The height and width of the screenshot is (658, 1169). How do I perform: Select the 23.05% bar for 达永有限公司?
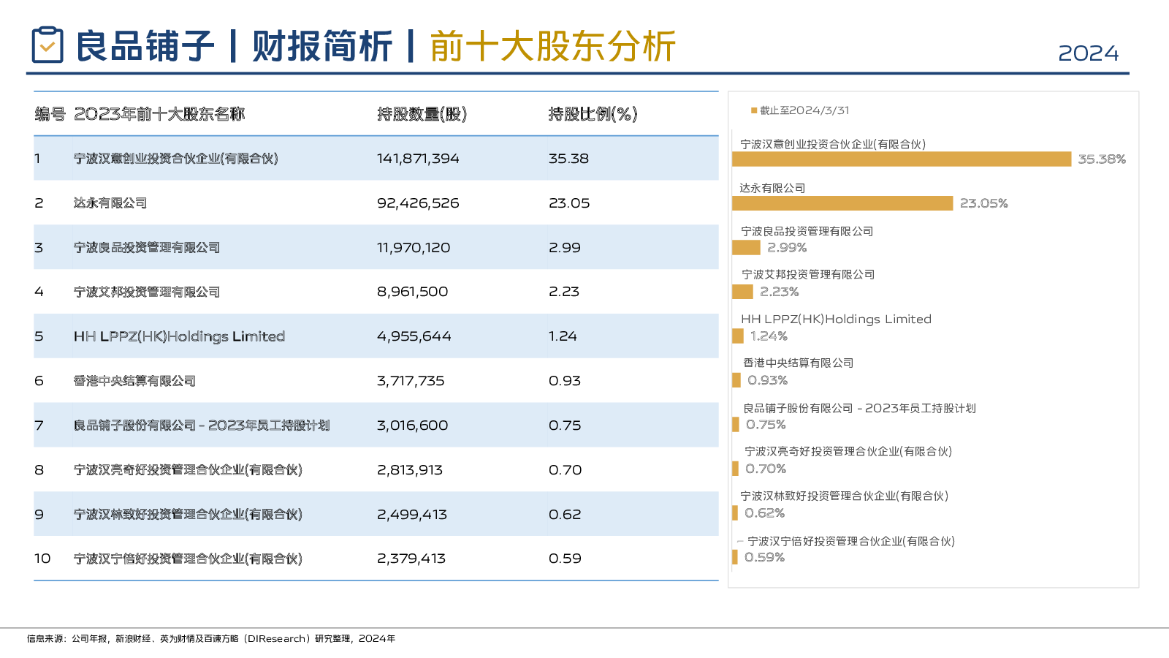tap(842, 203)
